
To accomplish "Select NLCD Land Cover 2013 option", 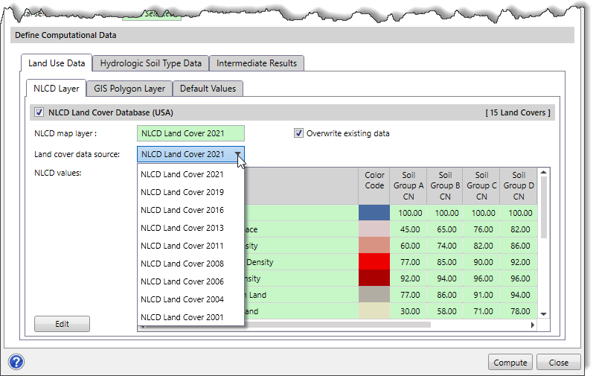I will 190,228.
